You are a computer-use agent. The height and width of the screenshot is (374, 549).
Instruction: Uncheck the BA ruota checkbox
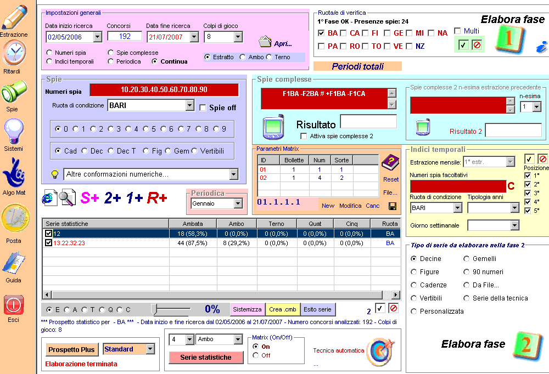321,33
